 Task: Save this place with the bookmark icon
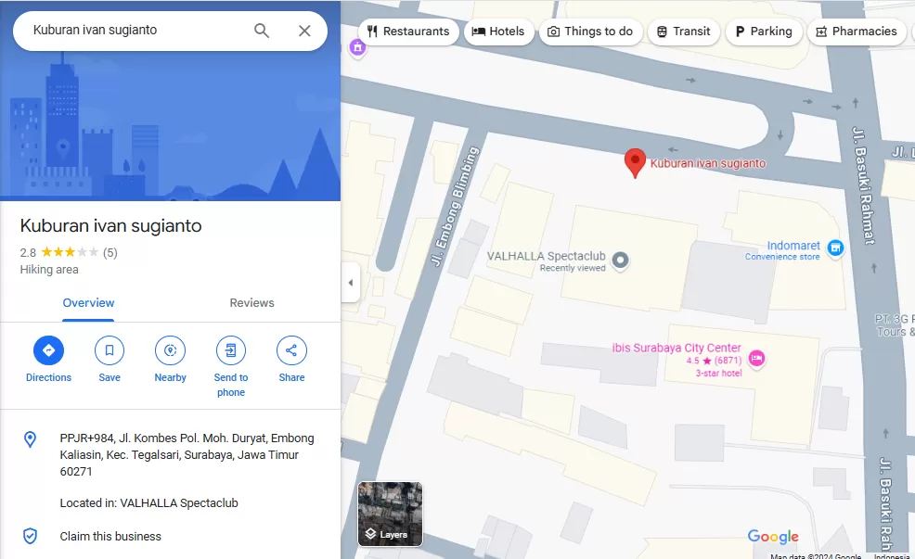click(x=110, y=350)
